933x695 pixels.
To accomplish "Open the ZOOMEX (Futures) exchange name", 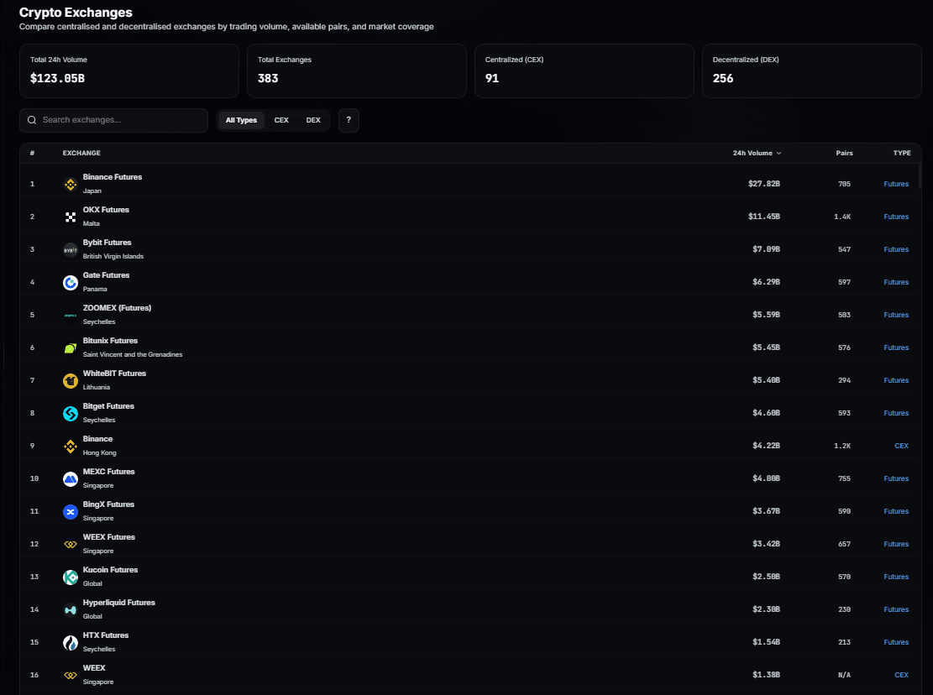I will (118, 308).
